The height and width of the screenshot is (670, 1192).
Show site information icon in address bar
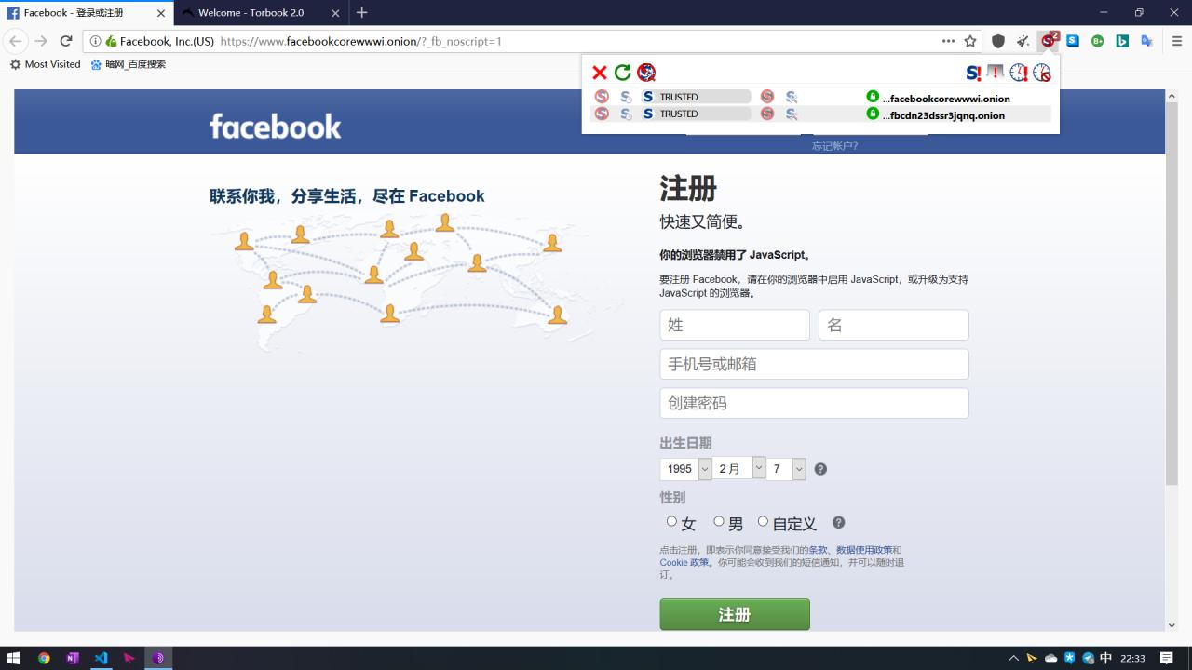pyautogui.click(x=95, y=41)
